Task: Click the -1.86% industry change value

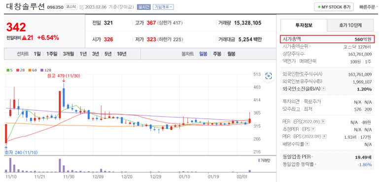Action: pos(365,165)
